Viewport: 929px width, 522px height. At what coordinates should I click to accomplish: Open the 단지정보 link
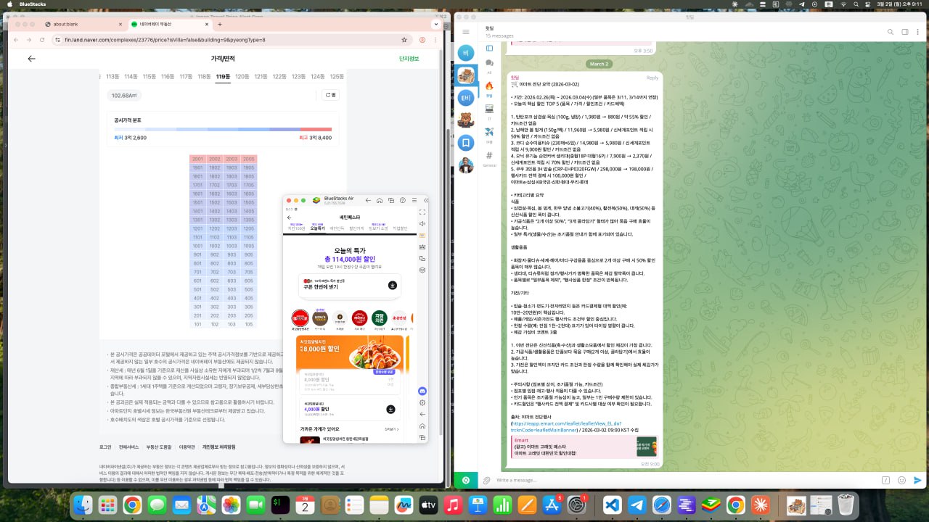click(x=409, y=59)
